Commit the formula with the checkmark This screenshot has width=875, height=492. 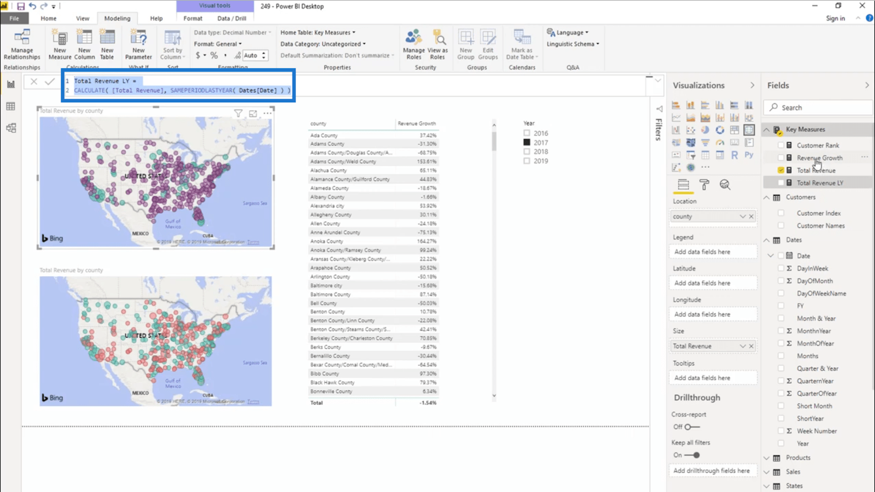pos(50,81)
